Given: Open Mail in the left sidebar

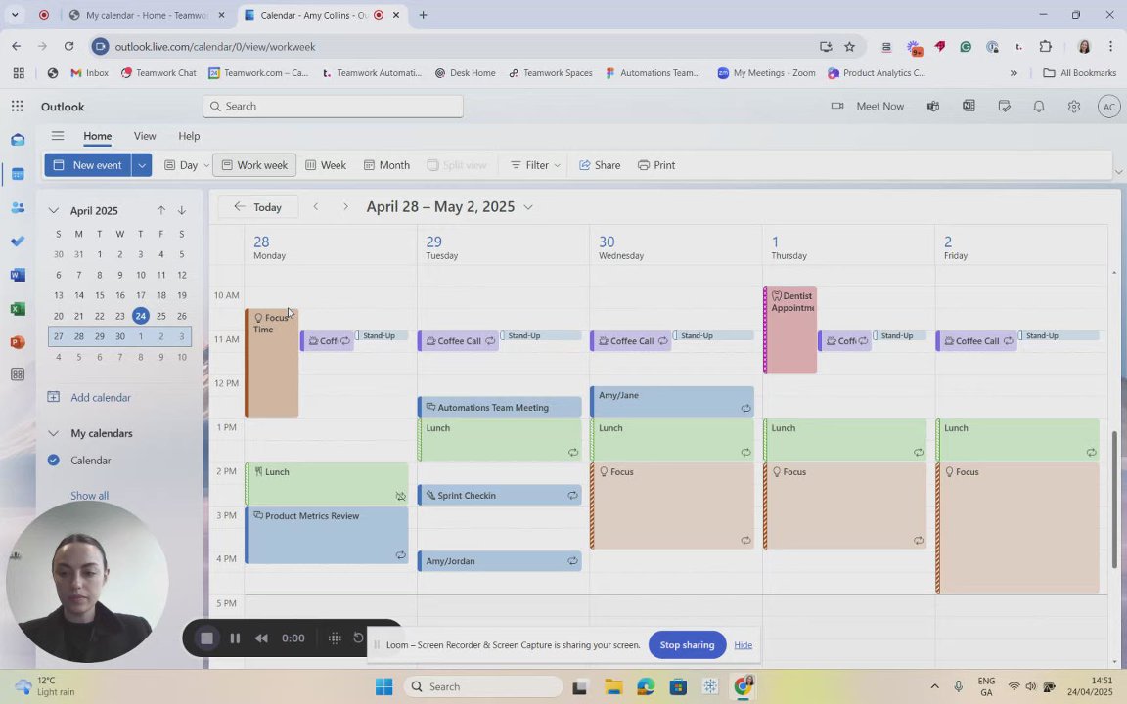Looking at the screenshot, I should (x=18, y=140).
